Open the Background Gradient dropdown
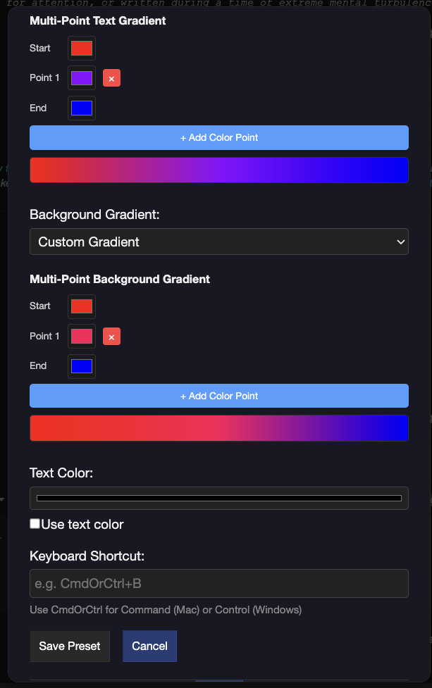Viewport: 432px width, 688px height. [x=219, y=242]
